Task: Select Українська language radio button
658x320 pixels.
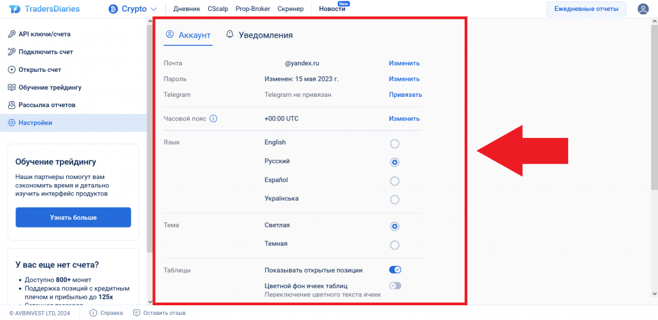Action: pyautogui.click(x=395, y=200)
